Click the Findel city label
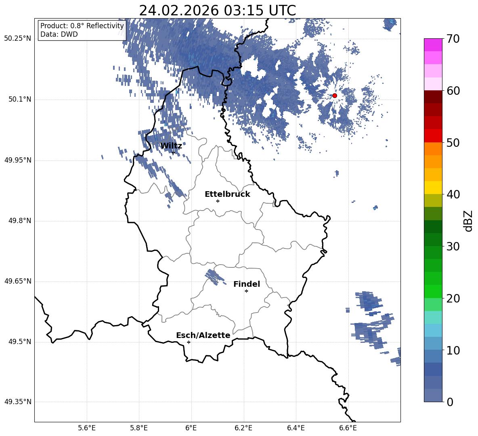The height and width of the screenshot is (436, 478). point(247,284)
